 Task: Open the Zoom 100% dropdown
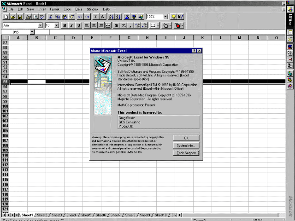165,17
